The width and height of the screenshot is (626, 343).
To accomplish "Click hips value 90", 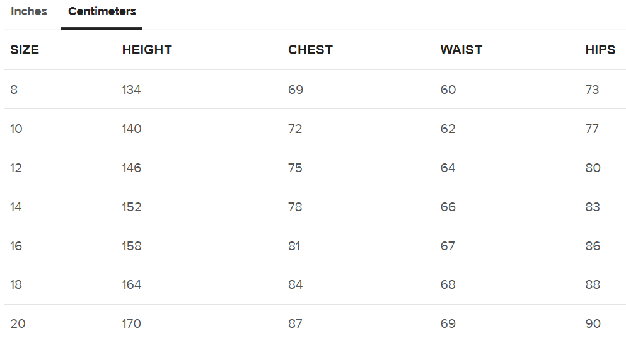I will pyautogui.click(x=593, y=324).
